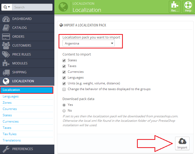
Task: Open Recommended modules puzzle button in the header
Action: pyautogui.click(x=175, y=7)
